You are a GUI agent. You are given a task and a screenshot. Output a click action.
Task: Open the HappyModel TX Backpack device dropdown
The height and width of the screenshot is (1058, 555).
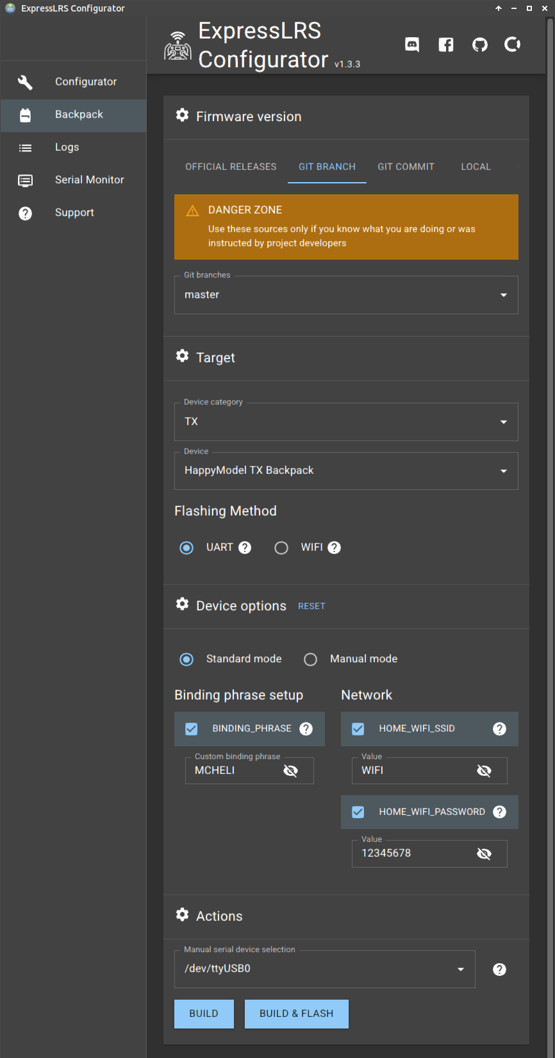pos(346,471)
